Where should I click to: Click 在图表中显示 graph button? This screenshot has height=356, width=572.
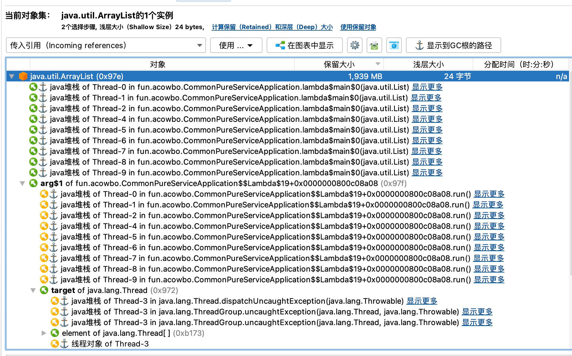[304, 45]
